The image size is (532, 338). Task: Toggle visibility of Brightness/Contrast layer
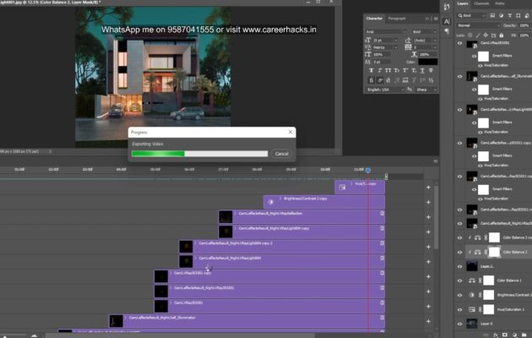point(460,294)
